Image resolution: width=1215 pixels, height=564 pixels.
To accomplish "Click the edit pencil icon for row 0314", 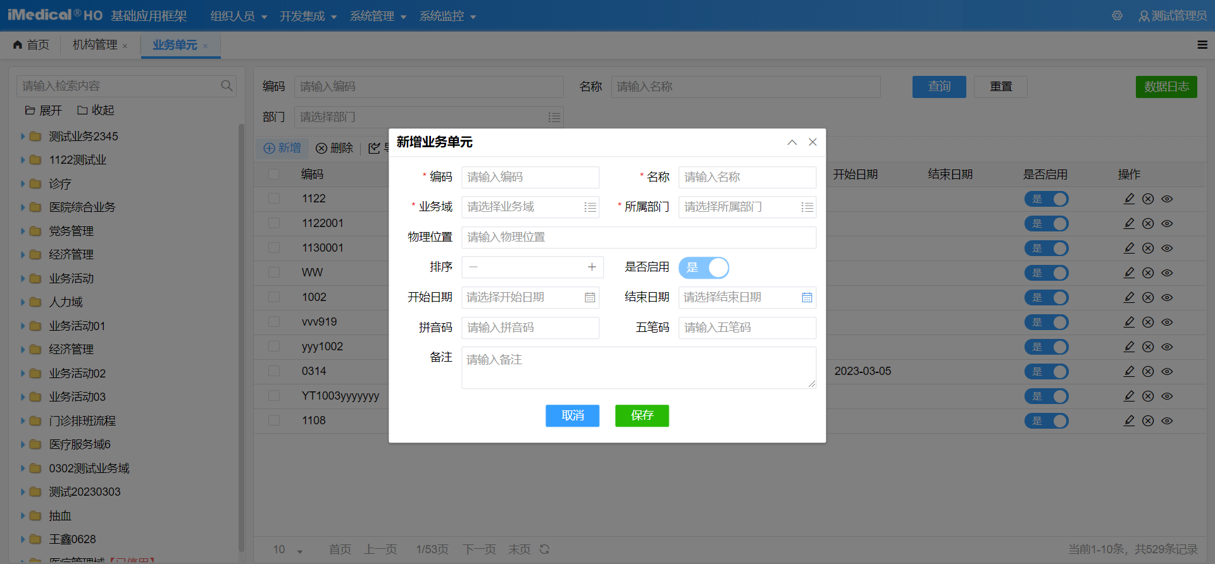I will tap(1129, 372).
